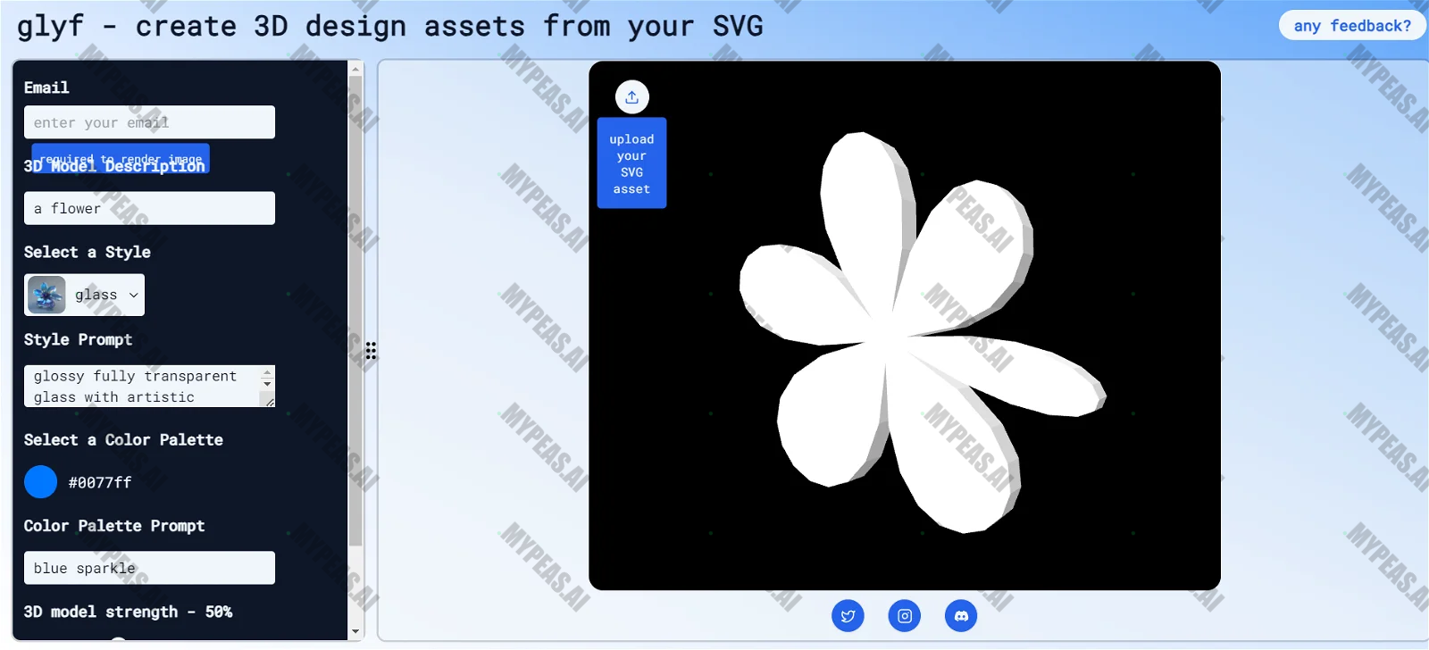Image resolution: width=1429 pixels, height=650 pixels.
Task: Click the 'Email' label
Action: coord(46,87)
